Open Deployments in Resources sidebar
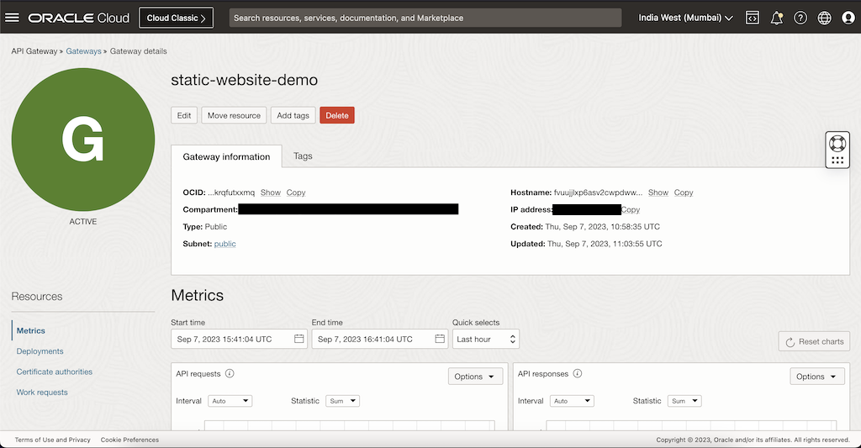The height and width of the screenshot is (448, 861). (40, 351)
